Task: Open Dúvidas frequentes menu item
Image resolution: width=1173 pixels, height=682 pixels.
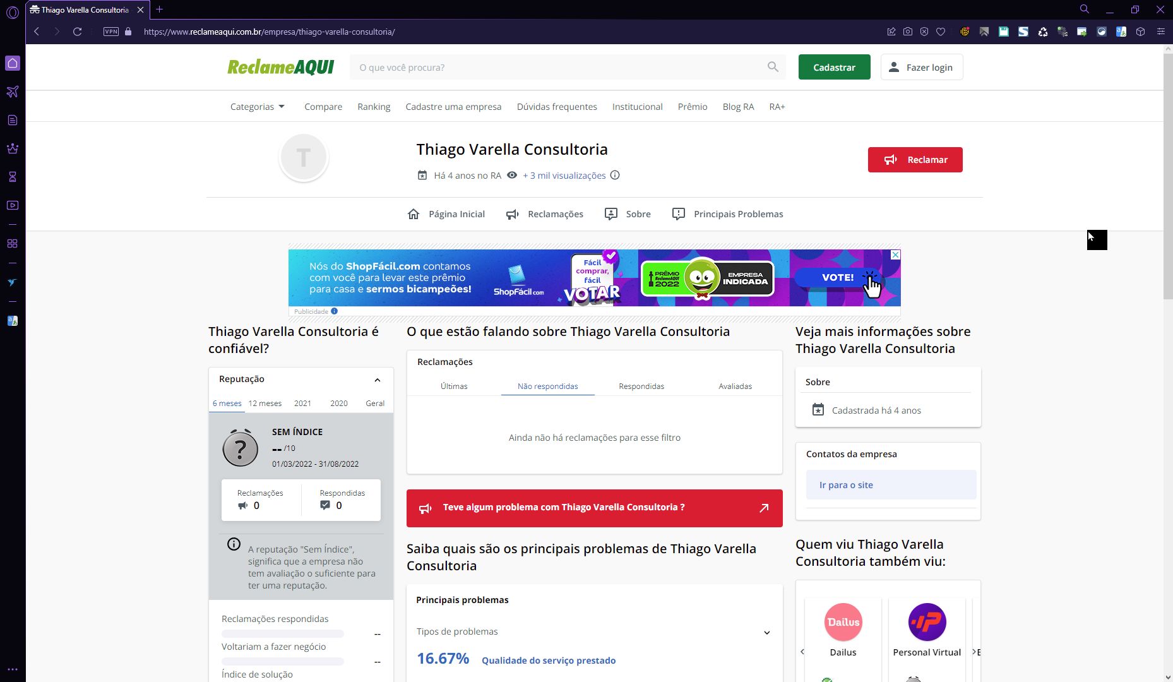Action: click(557, 107)
